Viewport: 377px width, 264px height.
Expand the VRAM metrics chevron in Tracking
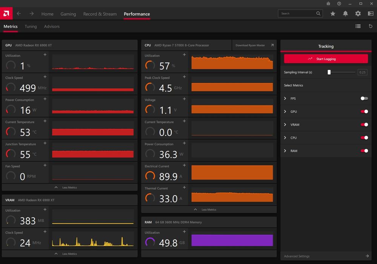(x=285, y=124)
